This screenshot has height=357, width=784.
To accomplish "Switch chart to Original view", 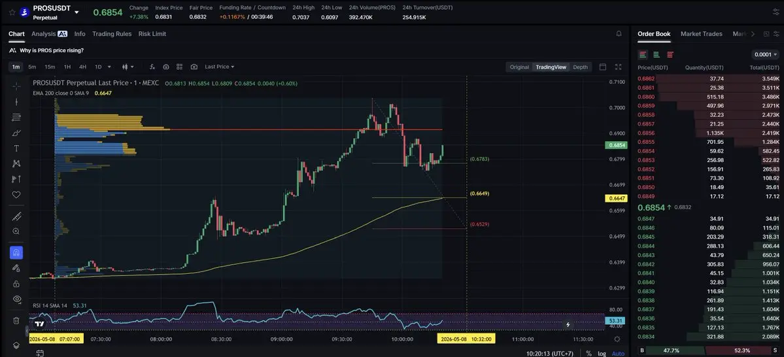I will click(519, 67).
